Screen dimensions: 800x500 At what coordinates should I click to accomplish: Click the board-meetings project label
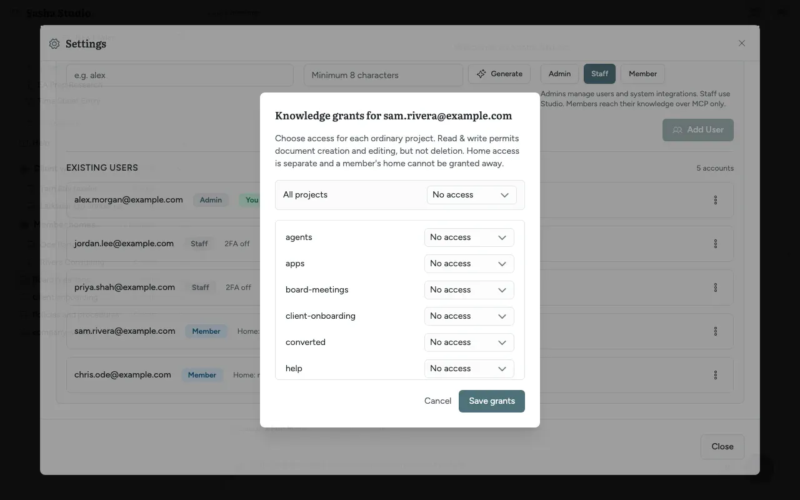[x=317, y=290]
